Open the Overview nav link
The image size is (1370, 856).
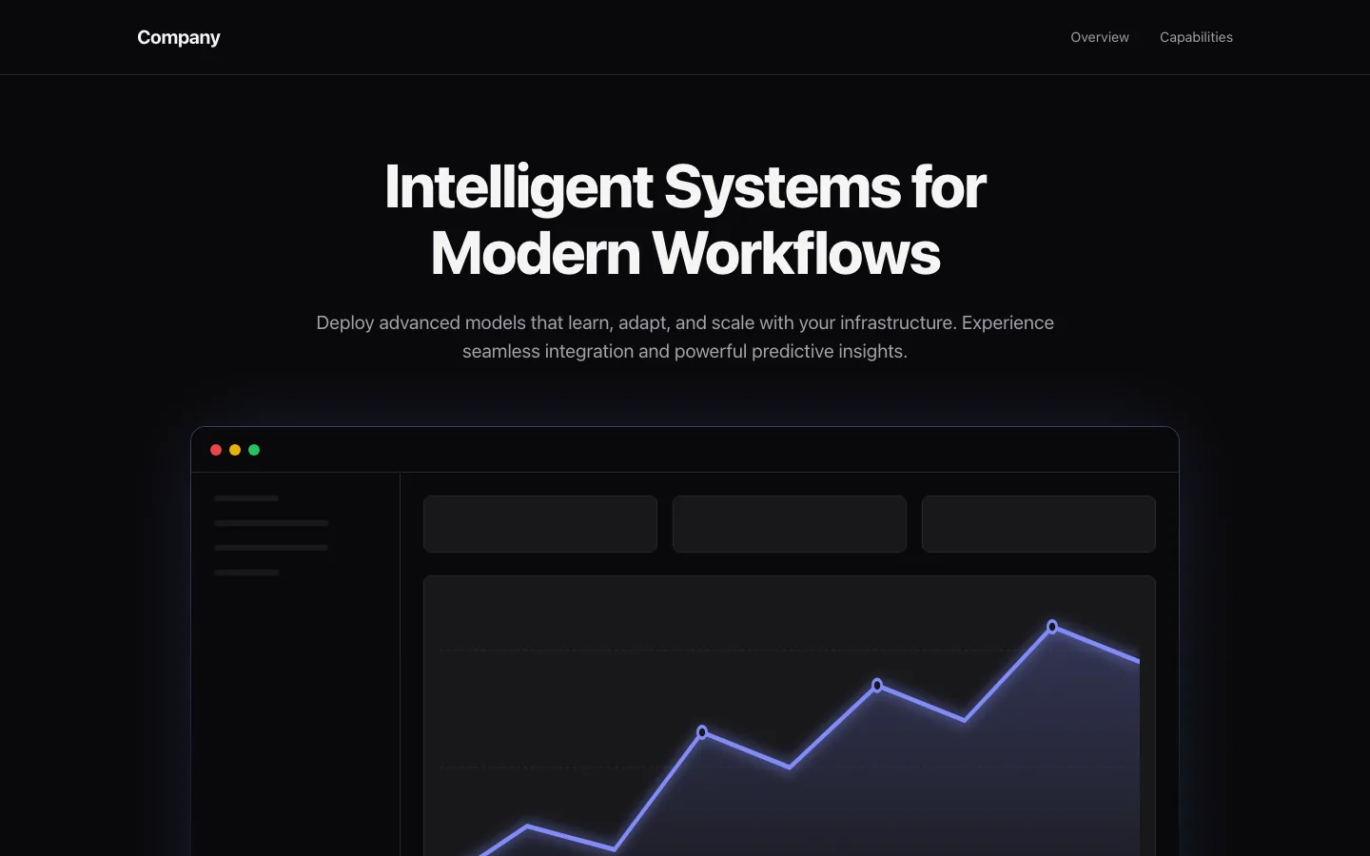[1100, 37]
